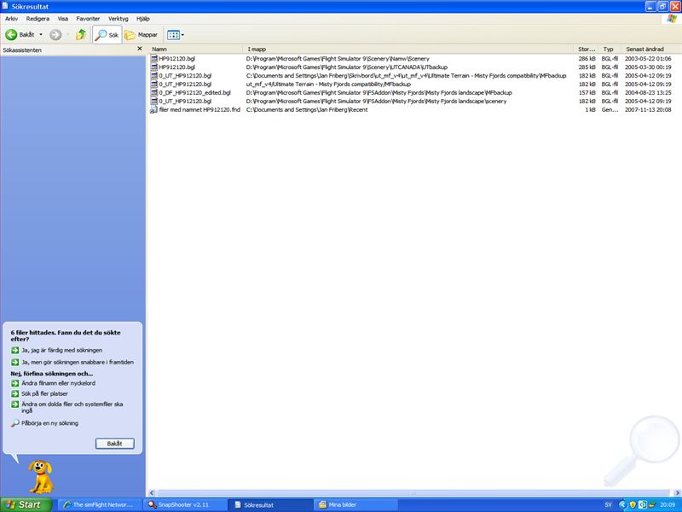Go back with the Bakåt toolbar button

click(20, 35)
